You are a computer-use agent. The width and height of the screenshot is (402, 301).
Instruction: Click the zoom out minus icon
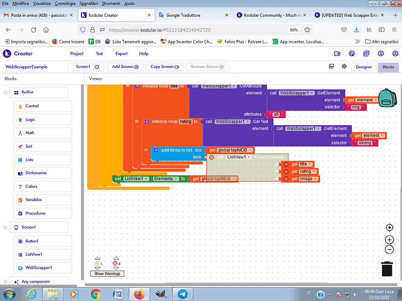[389, 249]
